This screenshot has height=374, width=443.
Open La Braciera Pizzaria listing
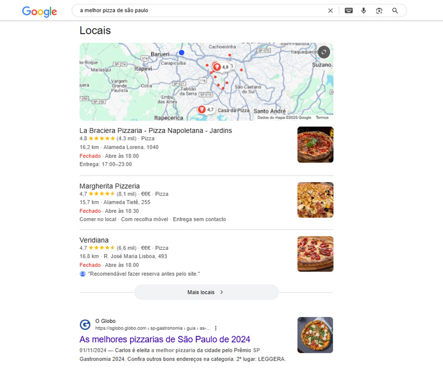click(x=156, y=131)
